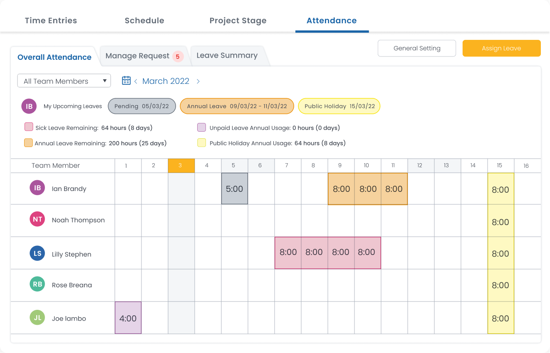Select Joe Iambo's 4:00 unpaid leave cell

pyautogui.click(x=128, y=317)
